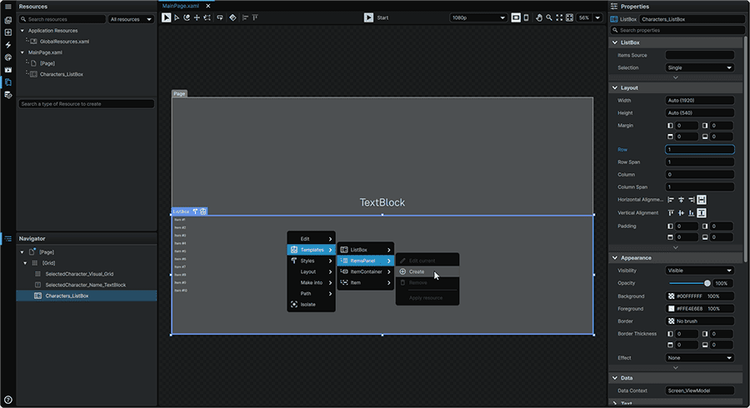Select SelectedCharacter_Name_TextBlock in Navigator
This screenshot has width=750, height=408.
coord(86,285)
